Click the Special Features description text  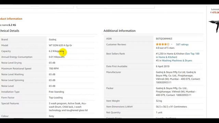coord(68,107)
